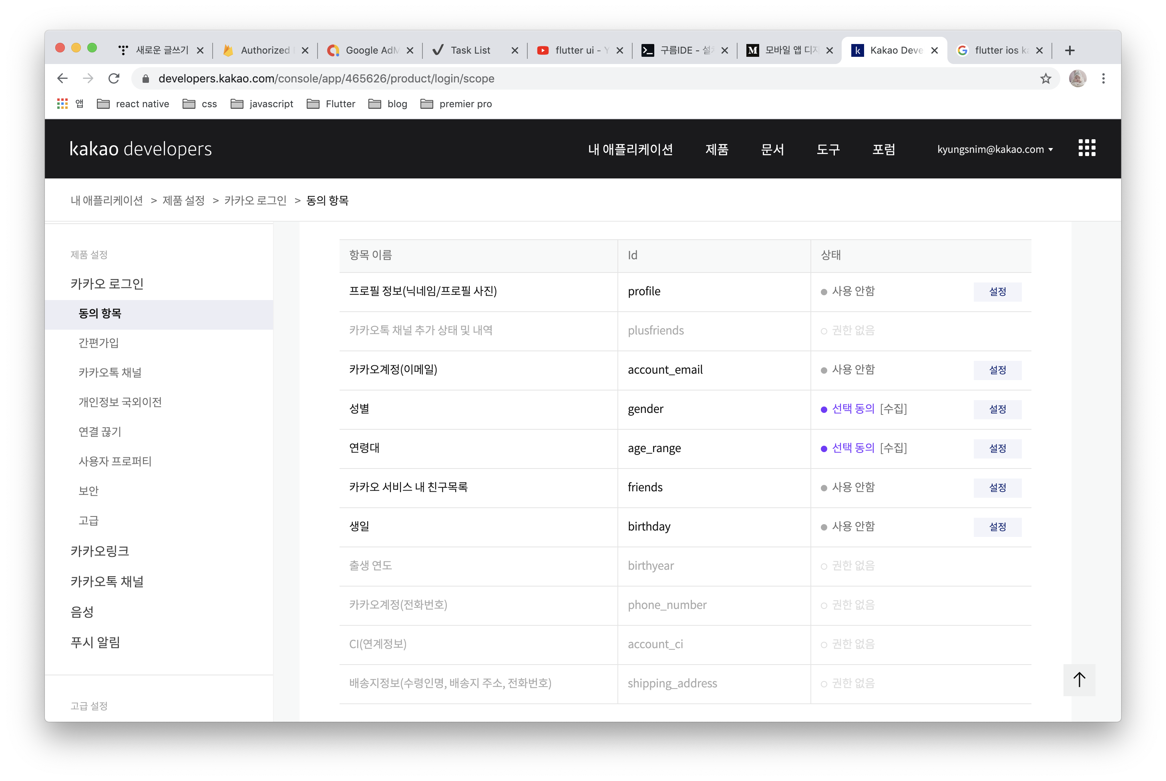Viewport: 1166px width, 781px height.
Task: Go back using the browser back arrow
Action: (x=62, y=79)
